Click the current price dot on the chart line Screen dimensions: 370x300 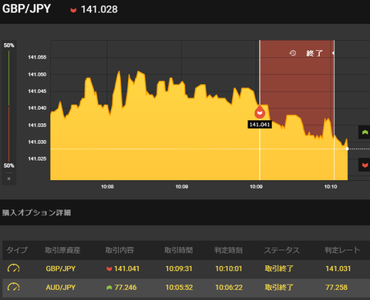coord(347,148)
